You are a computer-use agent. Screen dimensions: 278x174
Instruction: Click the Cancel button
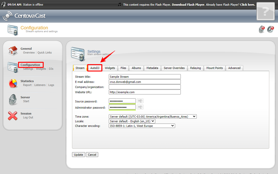tap(92, 155)
